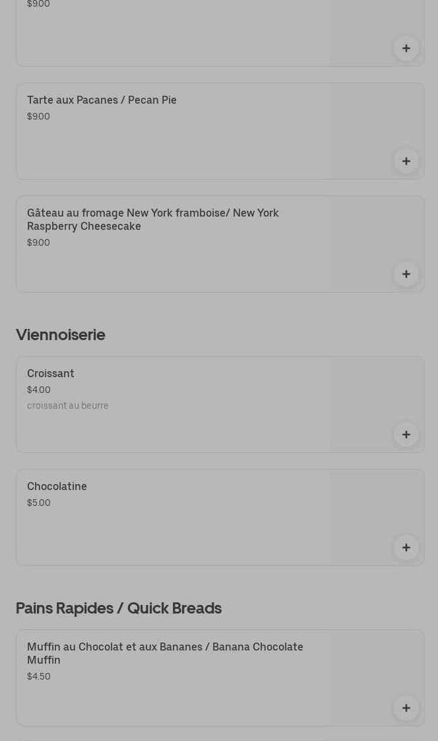Click the Viennoiserie section heading
Screen dimensions: 438x741
click(61, 335)
